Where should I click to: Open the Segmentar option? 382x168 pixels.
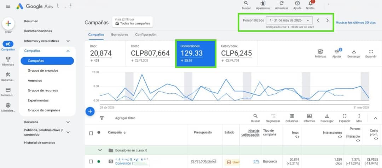click(273, 118)
